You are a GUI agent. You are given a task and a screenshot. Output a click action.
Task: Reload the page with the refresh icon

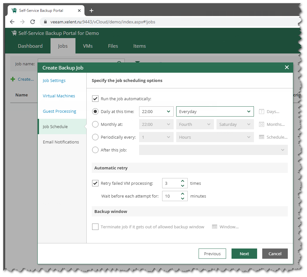point(33,22)
